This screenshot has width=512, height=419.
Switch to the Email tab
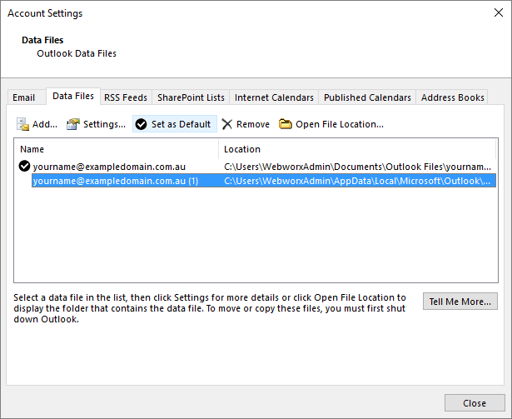coord(23,97)
